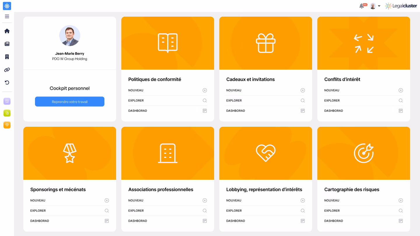The width and height of the screenshot is (420, 236).
Task: Go to Home via house icon
Action: coord(7,31)
